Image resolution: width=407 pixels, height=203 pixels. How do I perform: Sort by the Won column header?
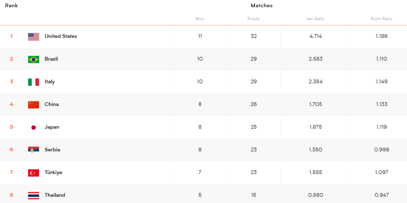click(199, 19)
